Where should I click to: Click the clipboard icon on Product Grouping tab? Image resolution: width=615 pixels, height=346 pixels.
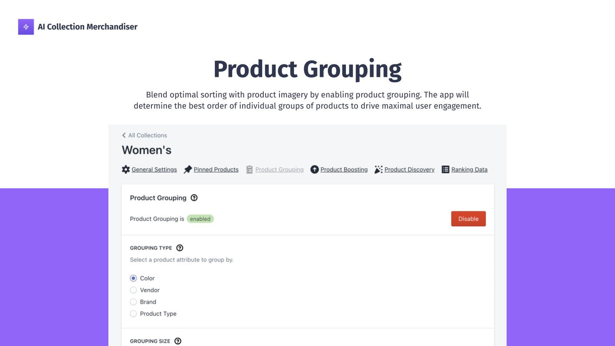click(249, 169)
